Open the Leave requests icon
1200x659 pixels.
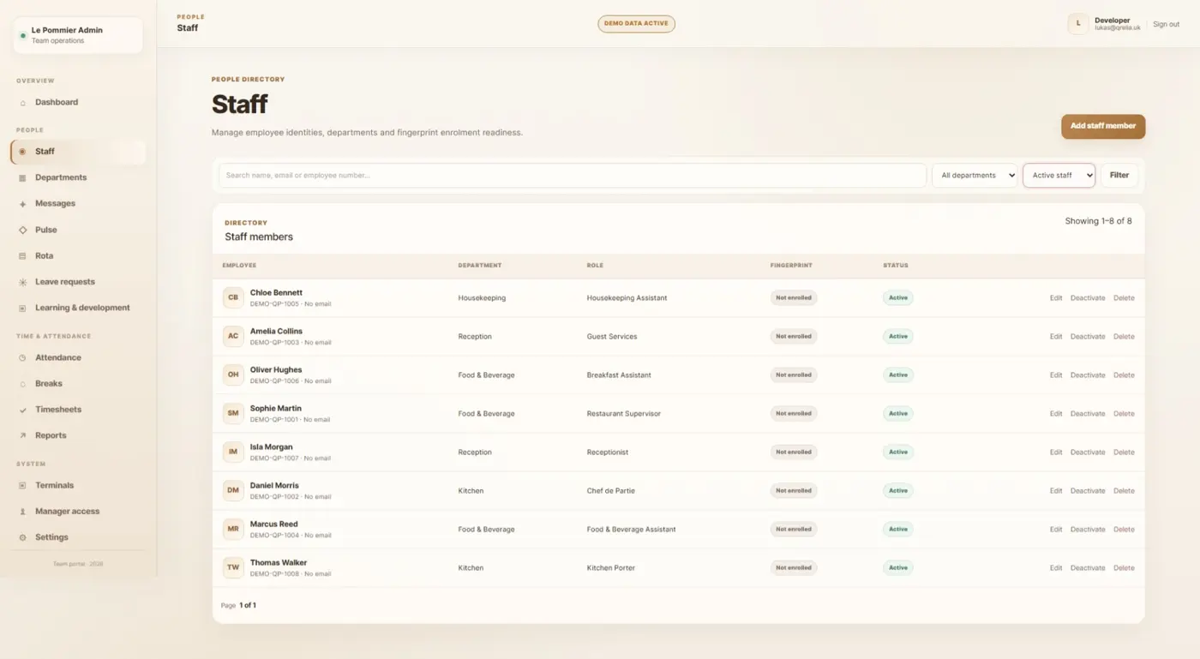pyautogui.click(x=22, y=282)
